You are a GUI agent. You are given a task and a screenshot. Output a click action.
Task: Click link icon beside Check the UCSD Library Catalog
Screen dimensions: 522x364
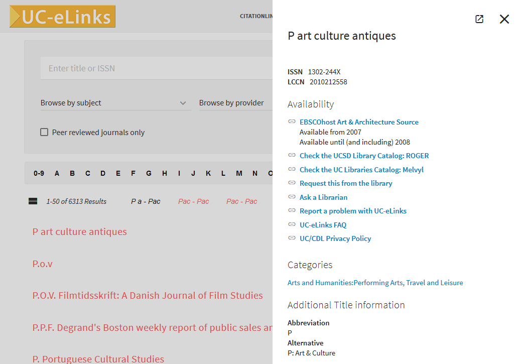pyautogui.click(x=292, y=155)
